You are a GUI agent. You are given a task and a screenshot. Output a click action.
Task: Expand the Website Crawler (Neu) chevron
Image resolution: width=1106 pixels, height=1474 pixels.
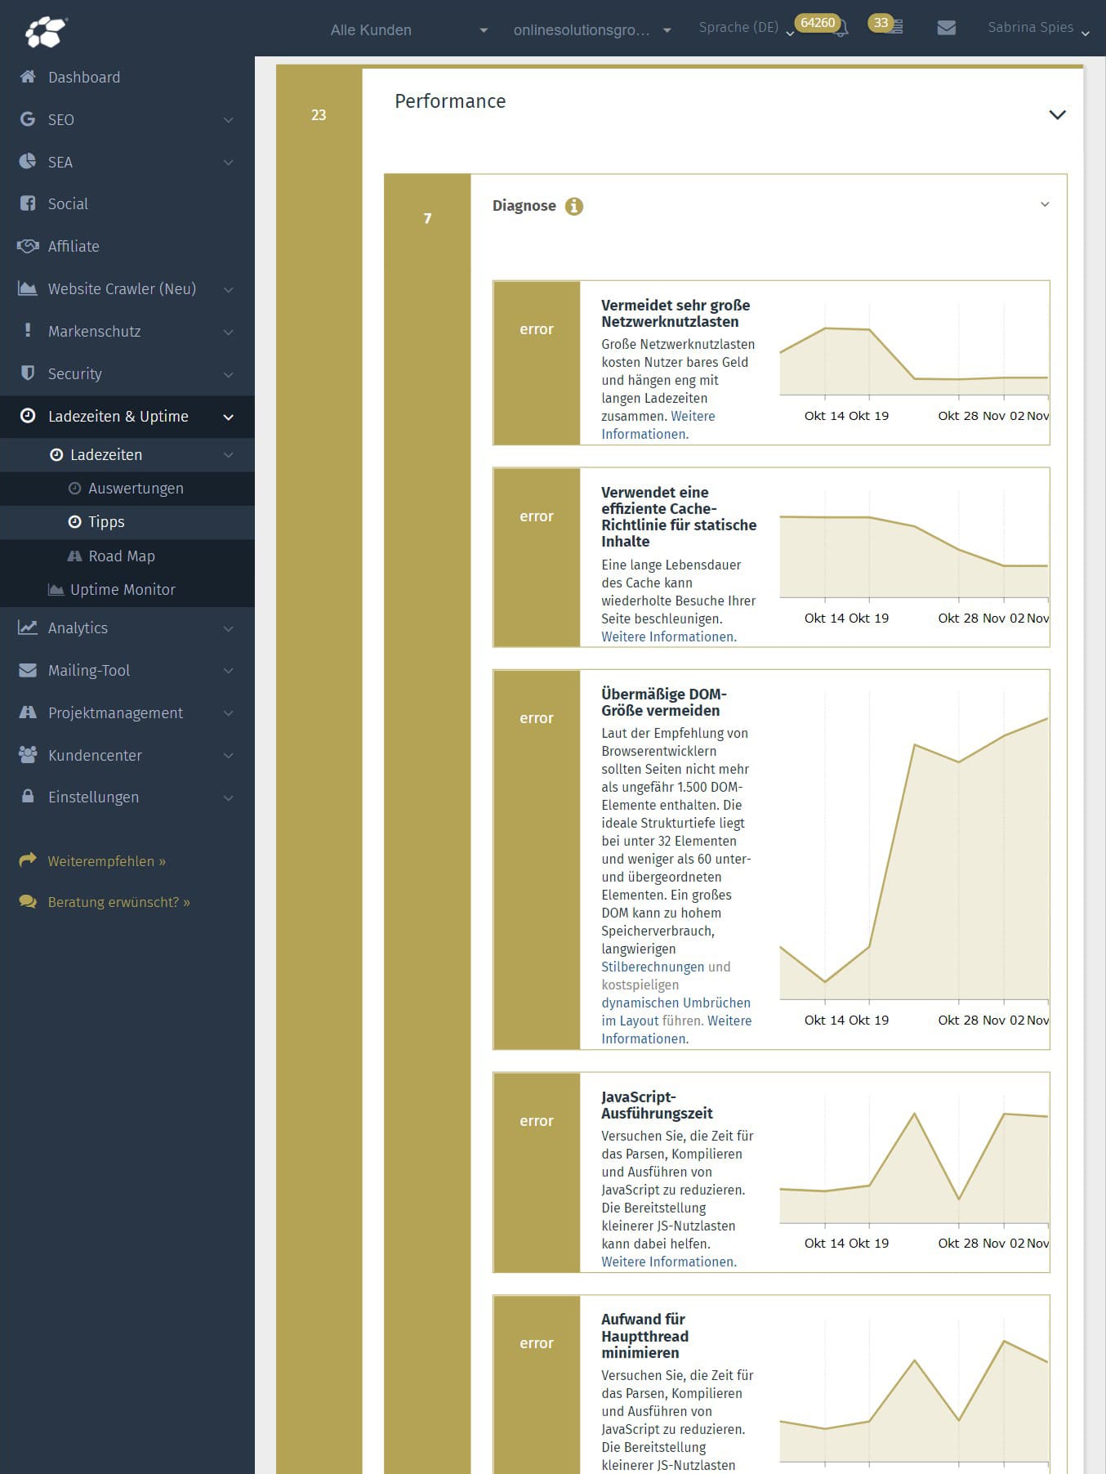[x=229, y=289]
